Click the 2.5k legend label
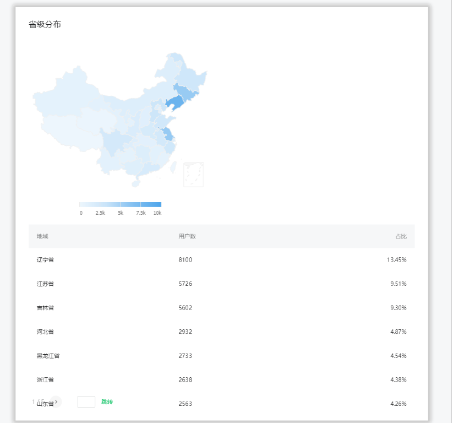 click(100, 213)
